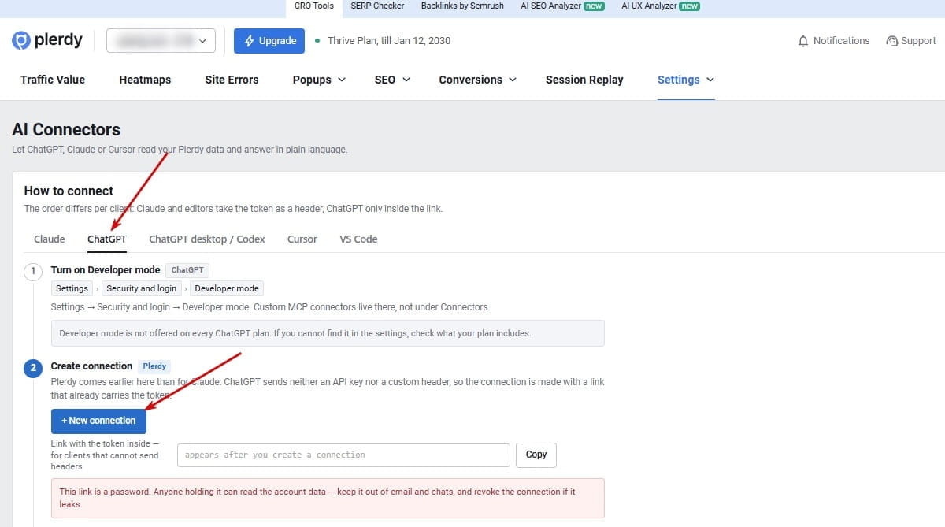
Task: Switch to the VS Code connector tab
Action: pyautogui.click(x=358, y=239)
